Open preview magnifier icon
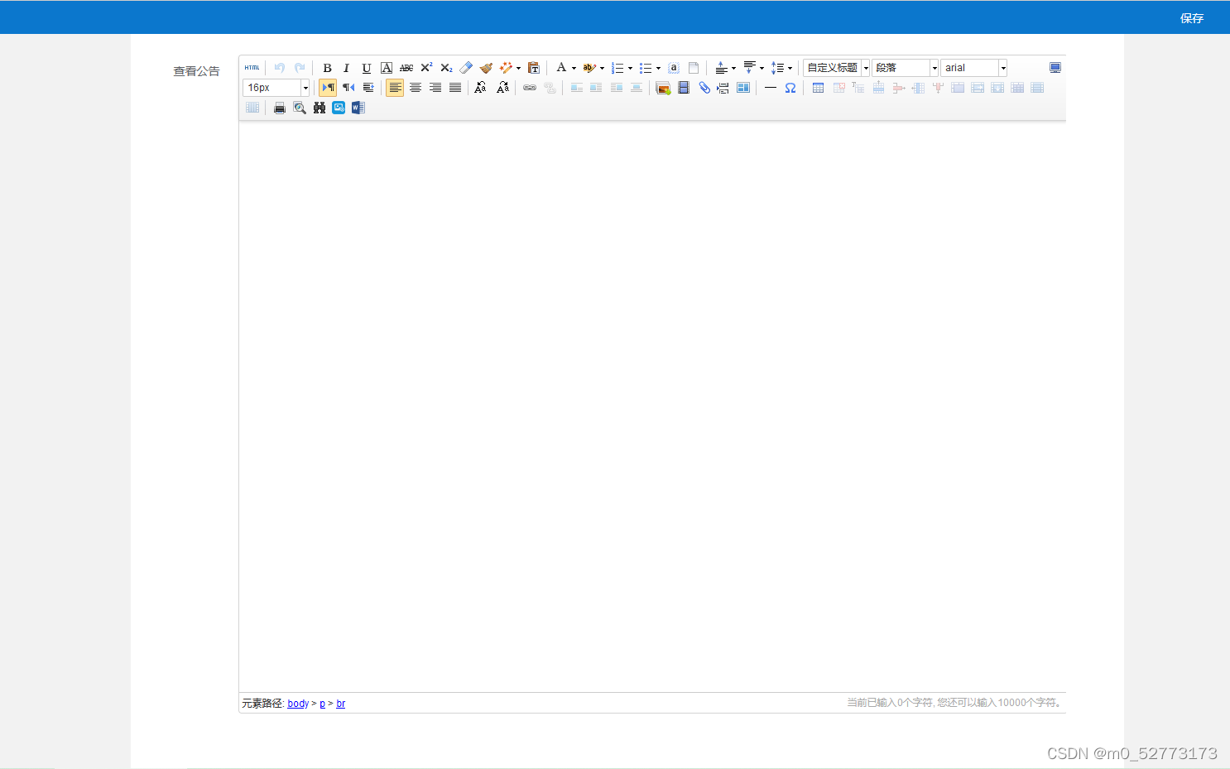This screenshot has height=769, width=1230. click(300, 108)
